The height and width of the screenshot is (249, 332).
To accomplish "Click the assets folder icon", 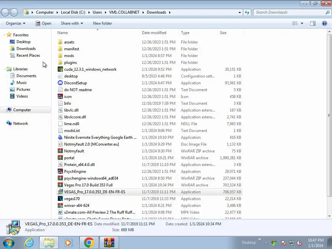I will (x=60, y=42).
